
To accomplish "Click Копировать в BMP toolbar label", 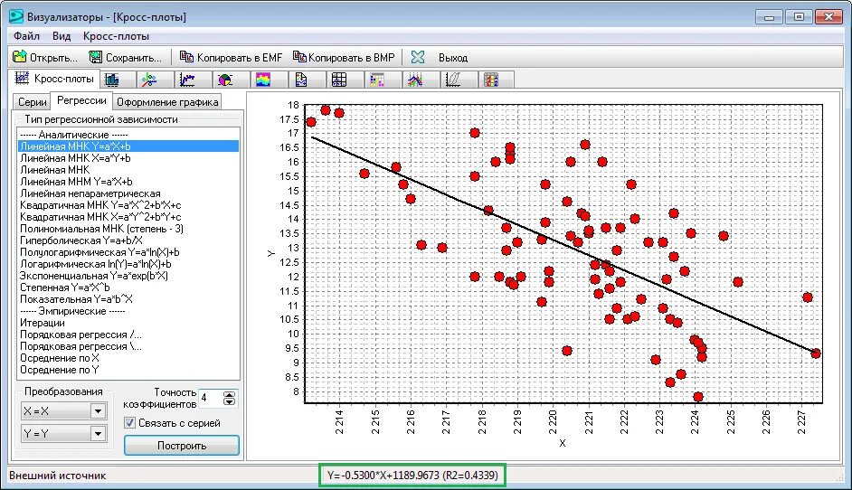I will point(352,58).
